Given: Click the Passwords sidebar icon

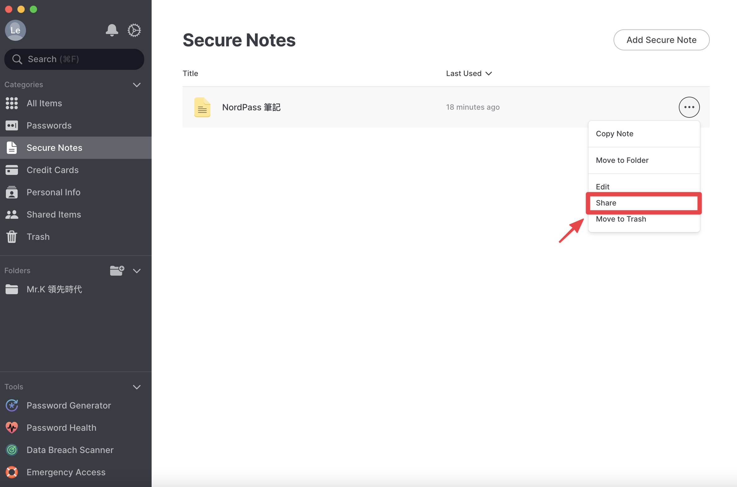Looking at the screenshot, I should [12, 125].
